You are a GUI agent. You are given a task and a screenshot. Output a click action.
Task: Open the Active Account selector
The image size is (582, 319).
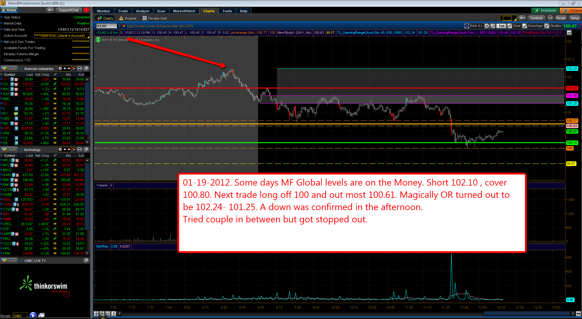[62, 36]
